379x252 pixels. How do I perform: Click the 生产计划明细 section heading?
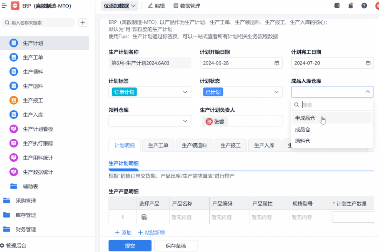coord(124,163)
